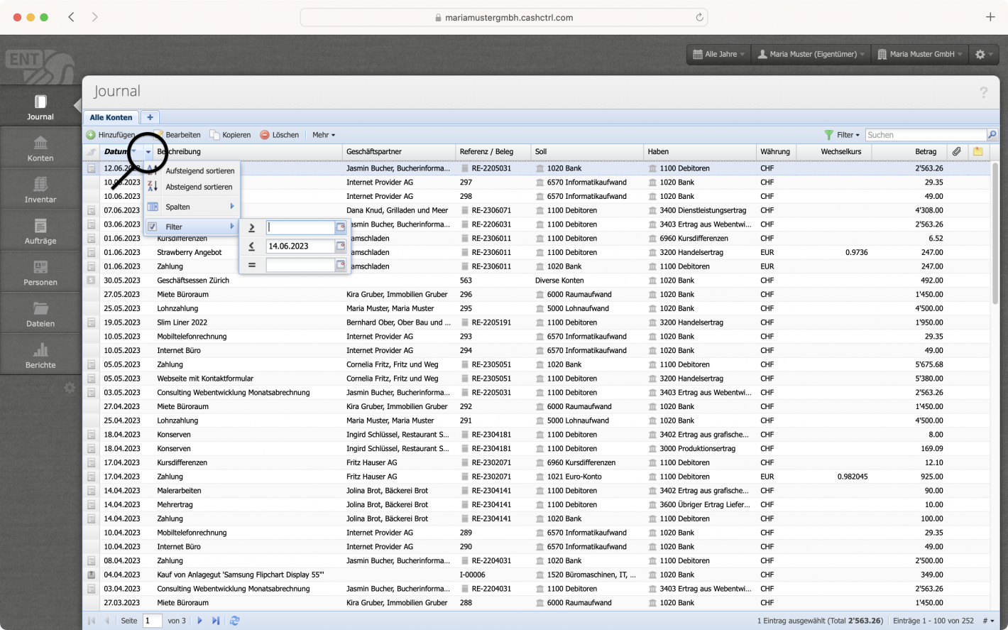Open the Maria Muster GmbH company dropdown
The height and width of the screenshot is (630, 1008).
tap(919, 54)
